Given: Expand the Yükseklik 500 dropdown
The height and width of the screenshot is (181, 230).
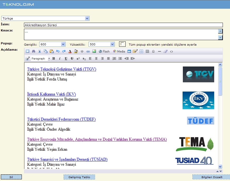Looking at the screenshot, I should (112, 44).
